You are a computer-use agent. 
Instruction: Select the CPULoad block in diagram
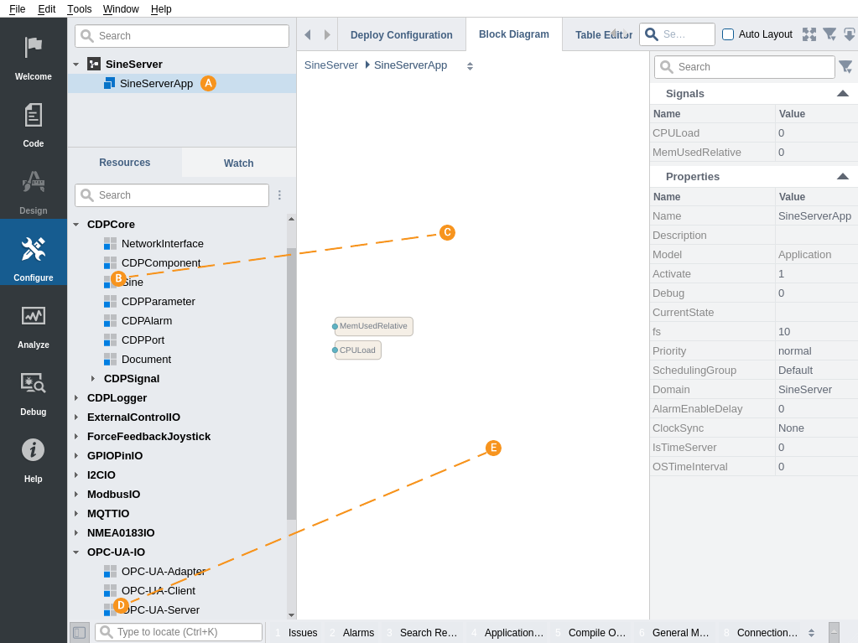coord(358,350)
